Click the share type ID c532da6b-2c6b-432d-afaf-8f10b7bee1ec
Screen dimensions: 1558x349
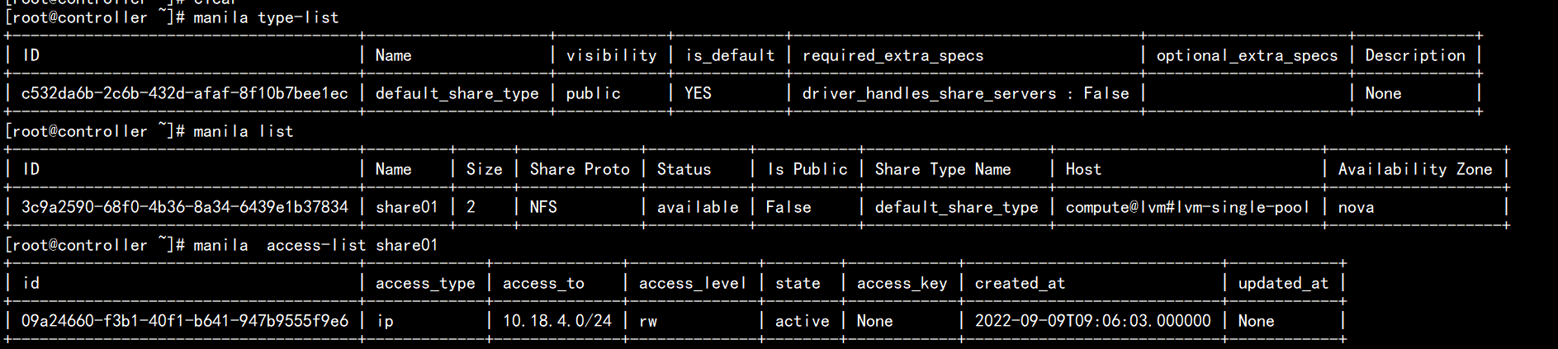[x=185, y=93]
